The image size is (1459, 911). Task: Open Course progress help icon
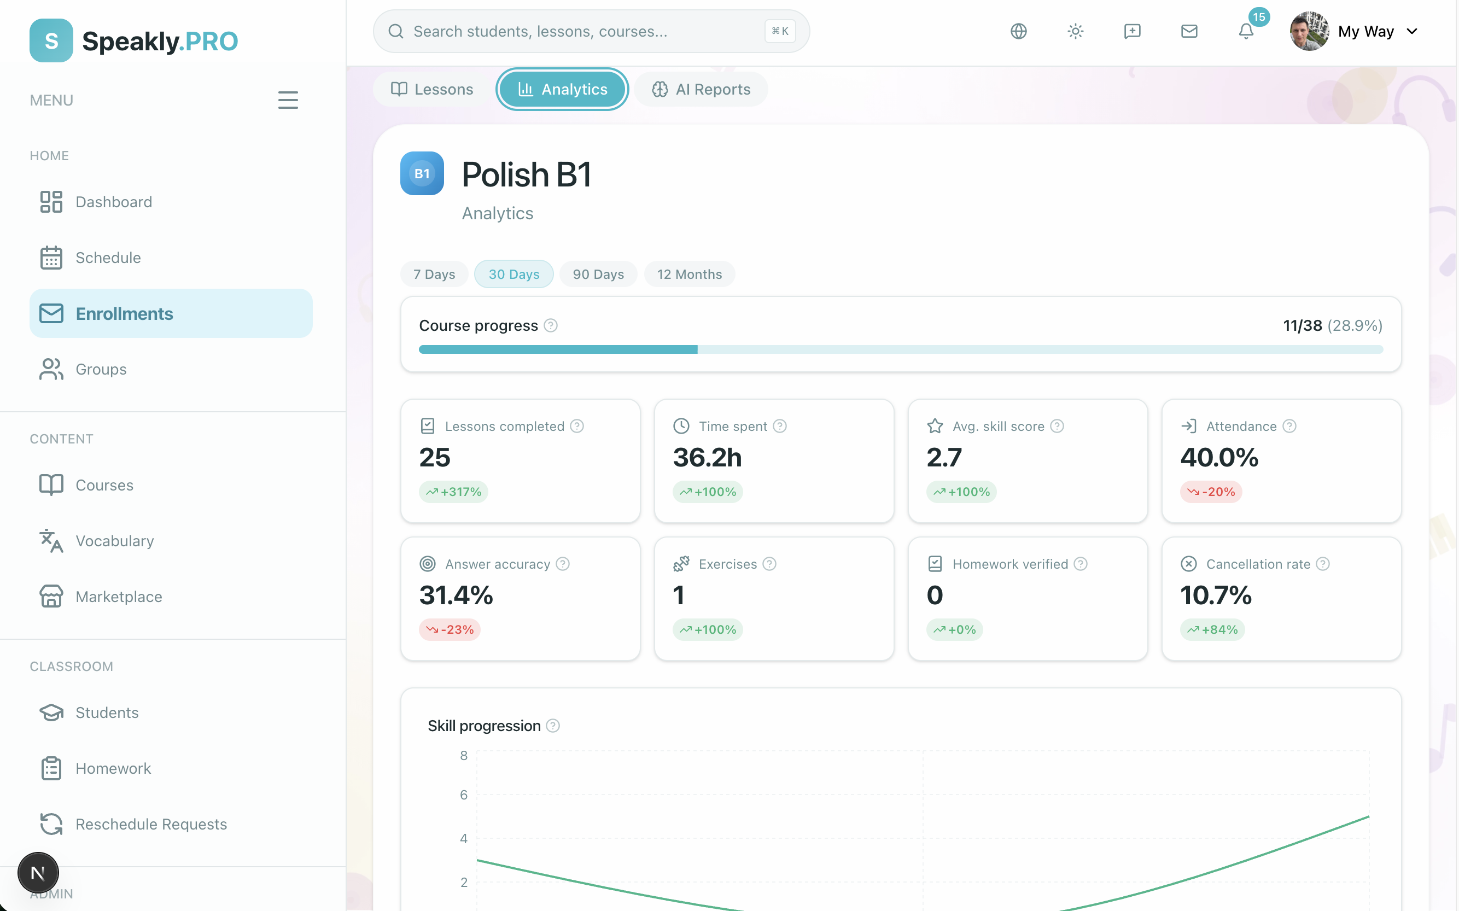coord(551,325)
